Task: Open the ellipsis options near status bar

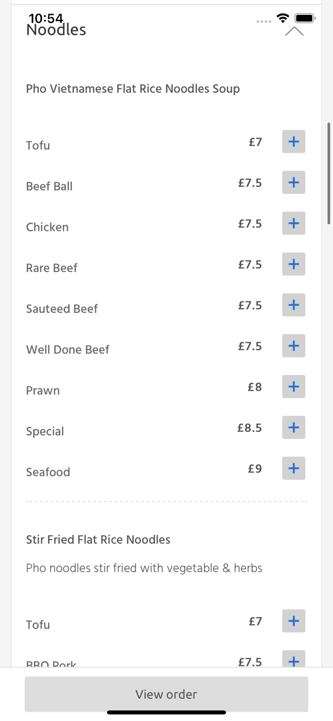Action: click(x=264, y=21)
